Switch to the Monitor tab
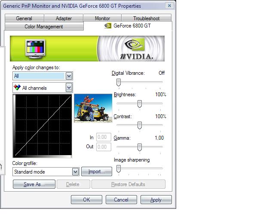Screen dimensions: 275x220 point(102,18)
